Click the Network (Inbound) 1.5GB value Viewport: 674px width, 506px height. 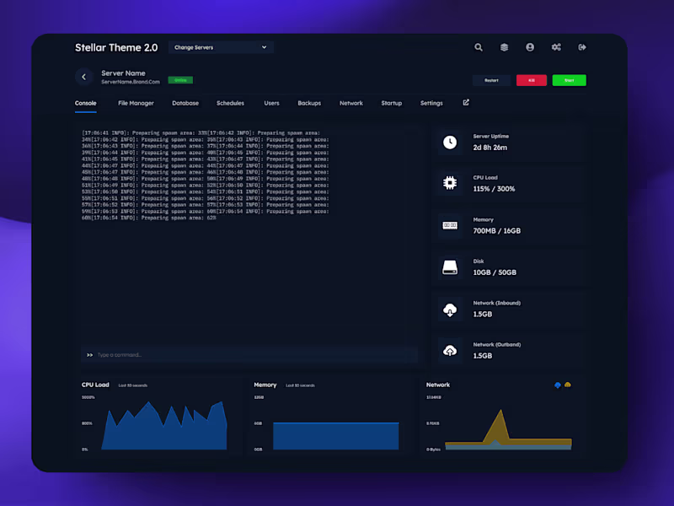click(483, 314)
